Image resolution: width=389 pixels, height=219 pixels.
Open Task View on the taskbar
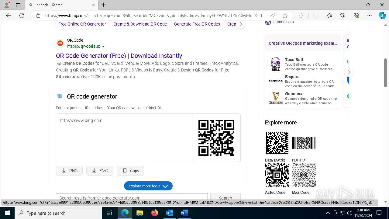[109, 213]
